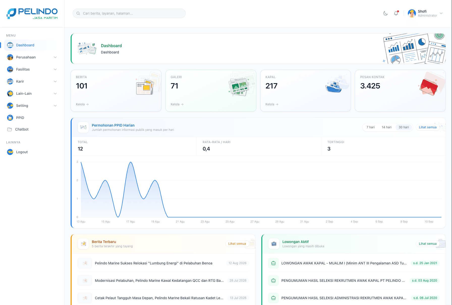Expand Fasilitas menu chevron
This screenshot has width=452, height=305.
[x=55, y=69]
